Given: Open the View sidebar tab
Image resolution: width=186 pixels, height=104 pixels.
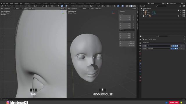Looking at the screenshot, I should pos(137,20).
